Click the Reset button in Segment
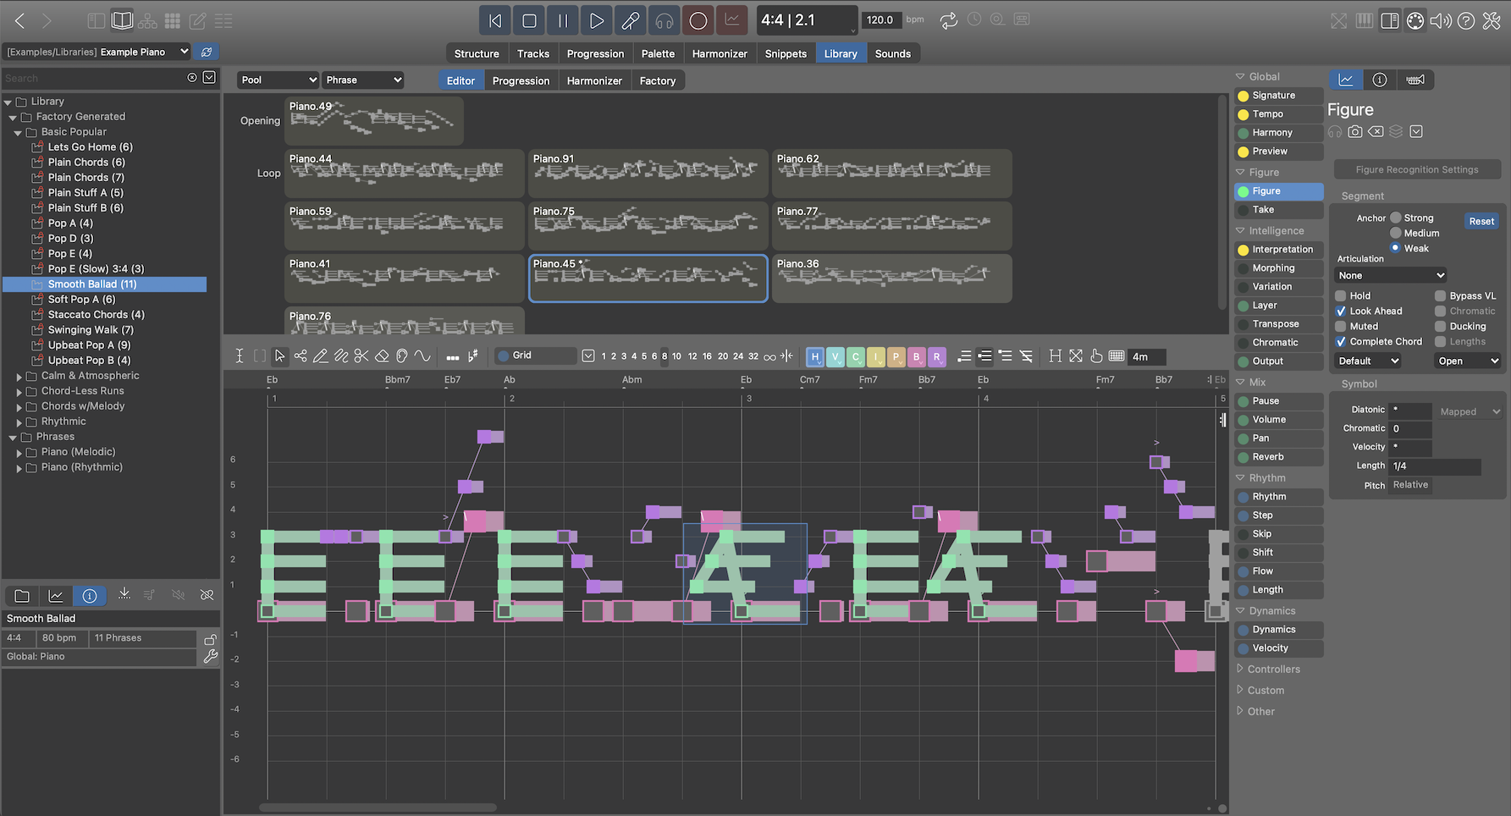 [1481, 222]
